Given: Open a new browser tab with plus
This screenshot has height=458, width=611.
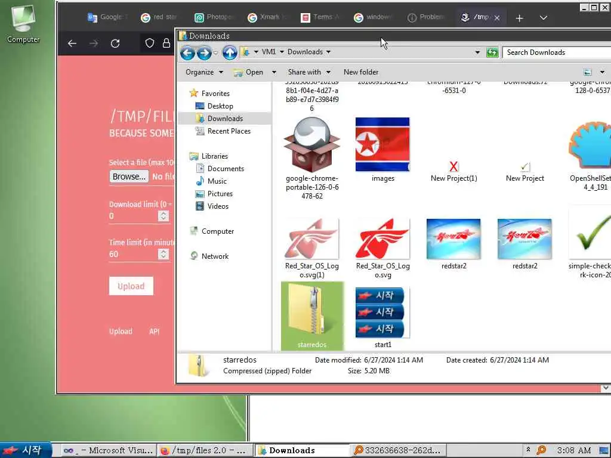Looking at the screenshot, I should [519, 18].
